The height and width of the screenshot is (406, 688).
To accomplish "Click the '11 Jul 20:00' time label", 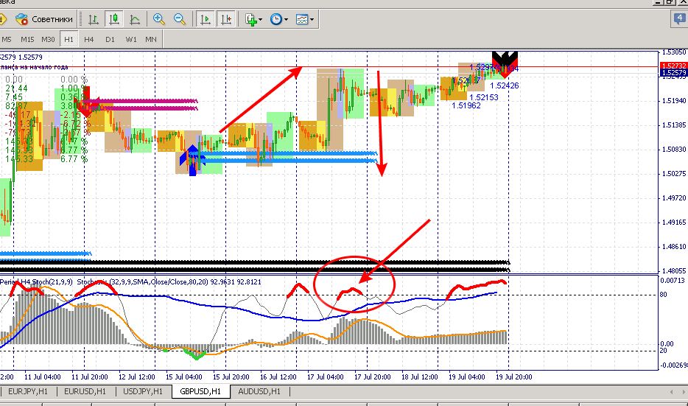I will point(90,377).
